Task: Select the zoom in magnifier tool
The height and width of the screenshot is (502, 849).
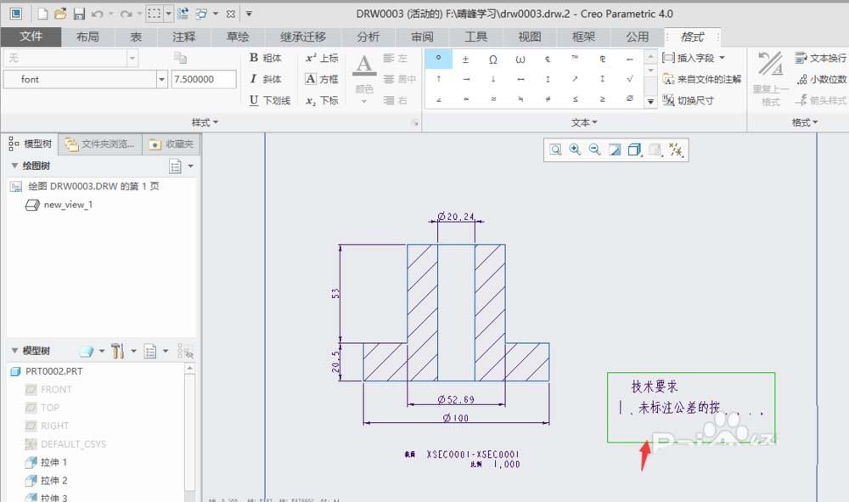Action: coord(574,150)
